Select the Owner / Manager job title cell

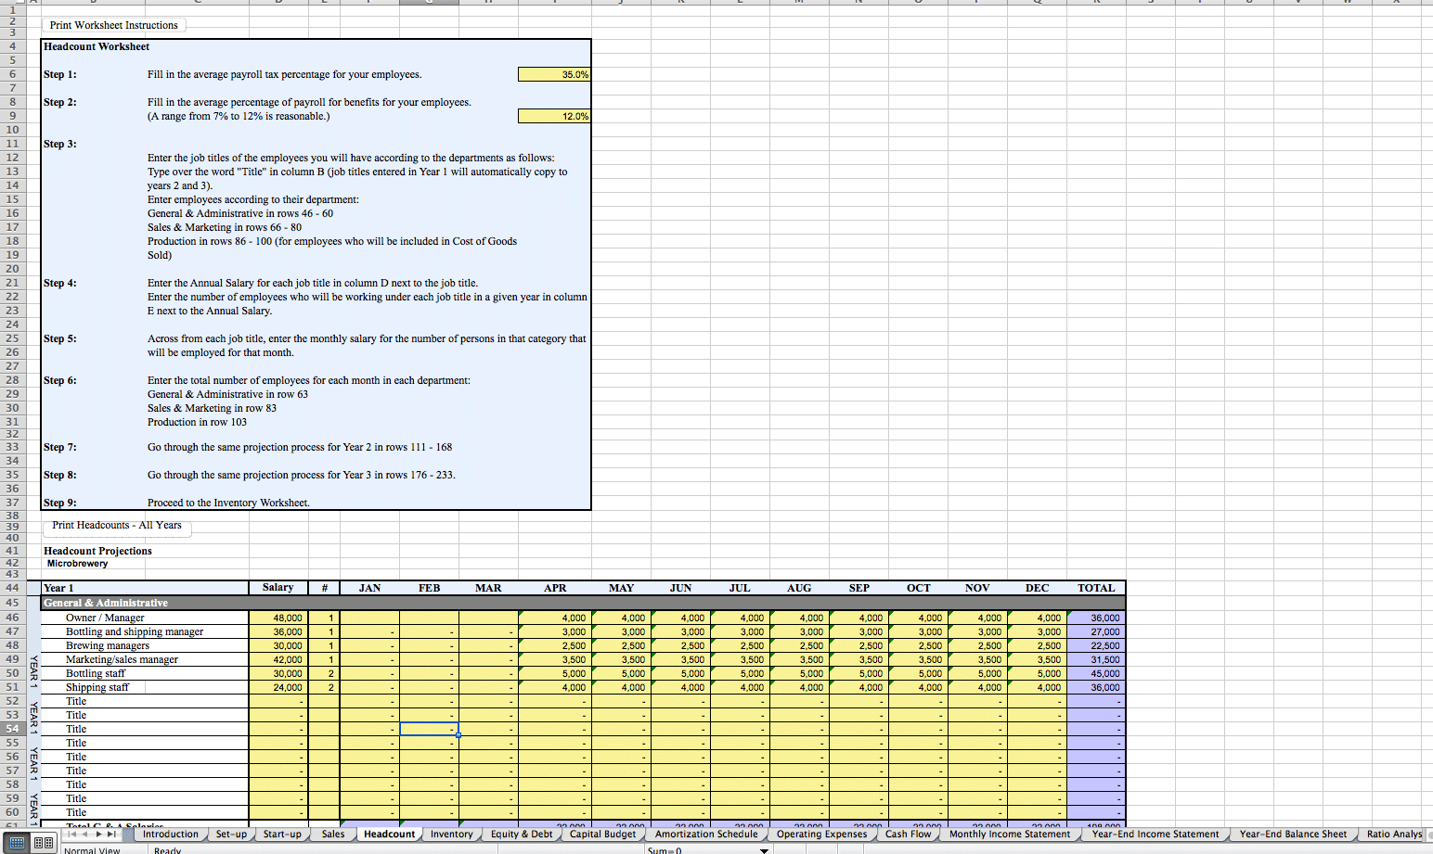[x=146, y=618]
